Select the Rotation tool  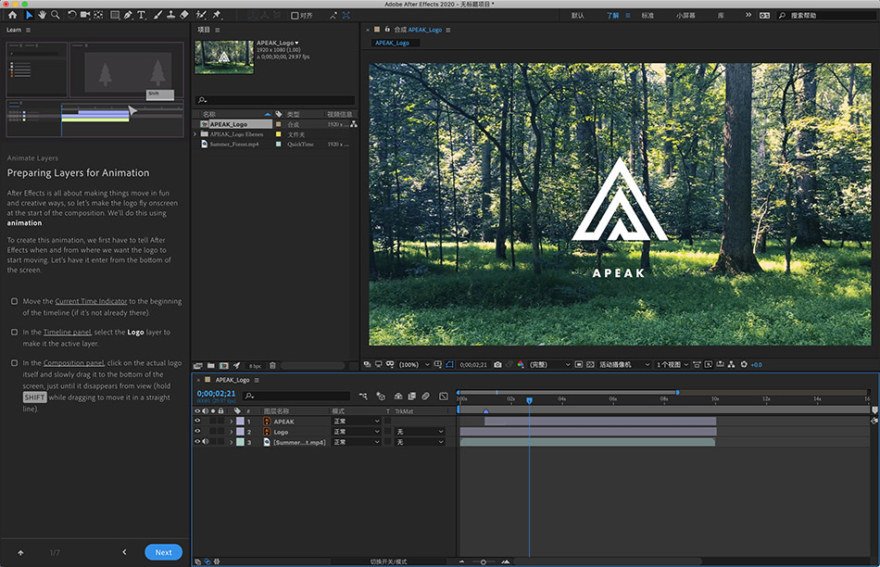point(72,15)
